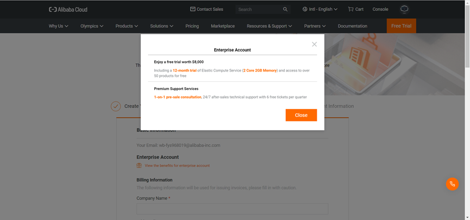Image resolution: width=470 pixels, height=220 pixels.
Task: Expand the Products menu
Action: [127, 26]
